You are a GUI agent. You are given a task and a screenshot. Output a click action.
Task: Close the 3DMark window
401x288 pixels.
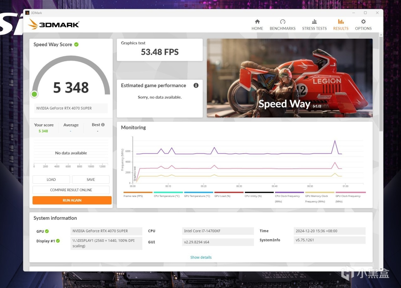click(378, 13)
